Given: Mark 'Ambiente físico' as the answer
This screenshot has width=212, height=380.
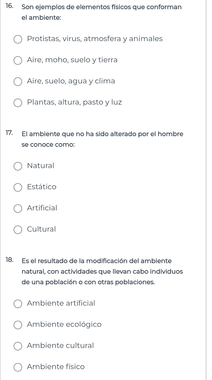Looking at the screenshot, I should coord(18,367).
